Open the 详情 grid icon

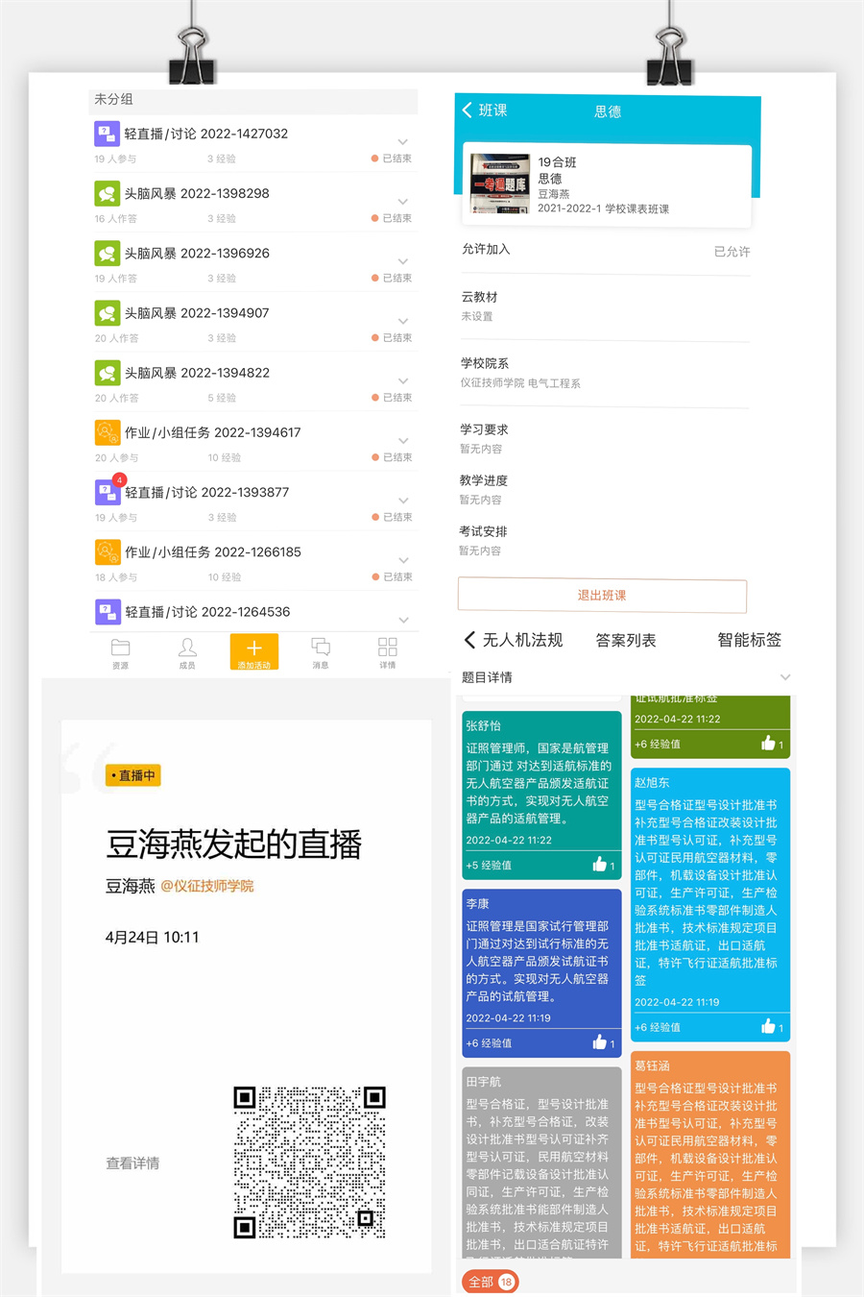coord(387,648)
